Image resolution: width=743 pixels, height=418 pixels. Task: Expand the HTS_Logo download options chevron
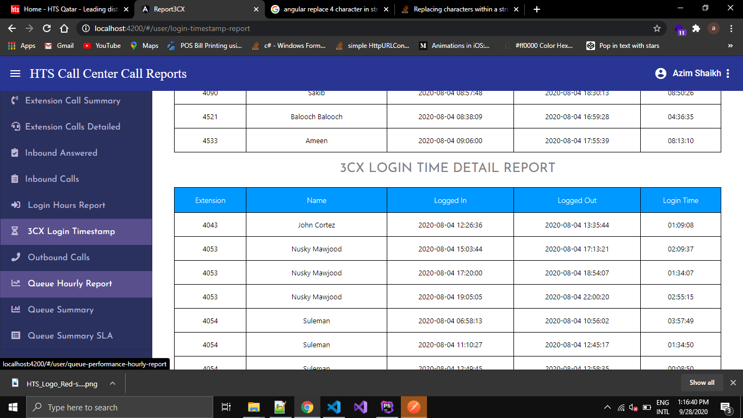(113, 383)
